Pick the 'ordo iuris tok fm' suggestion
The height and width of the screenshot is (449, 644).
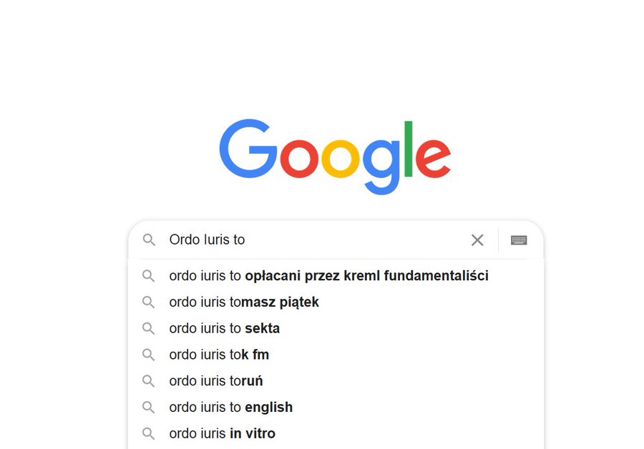pyautogui.click(x=219, y=355)
